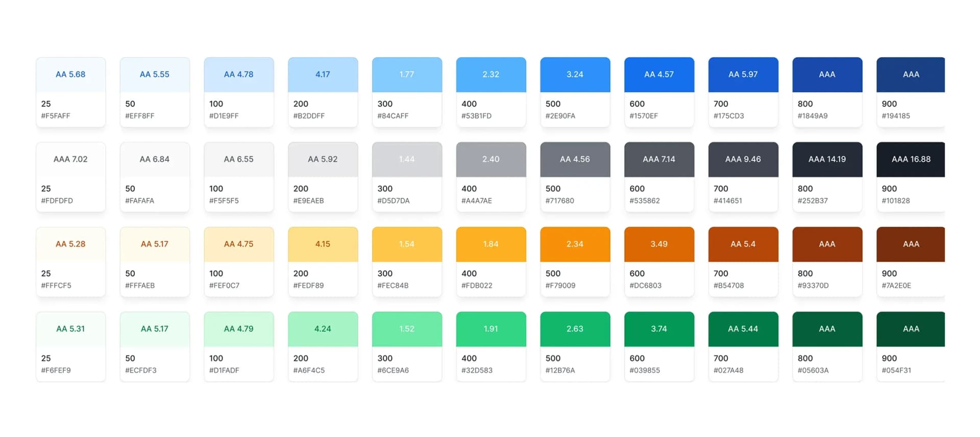The width and height of the screenshot is (980, 437).
Task: Pick the dark green swatch above #05603A
Action: pos(827,329)
